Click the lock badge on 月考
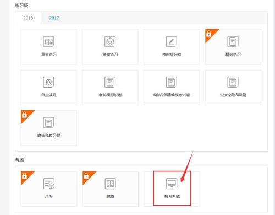The image size is (275, 215). coord(24,176)
